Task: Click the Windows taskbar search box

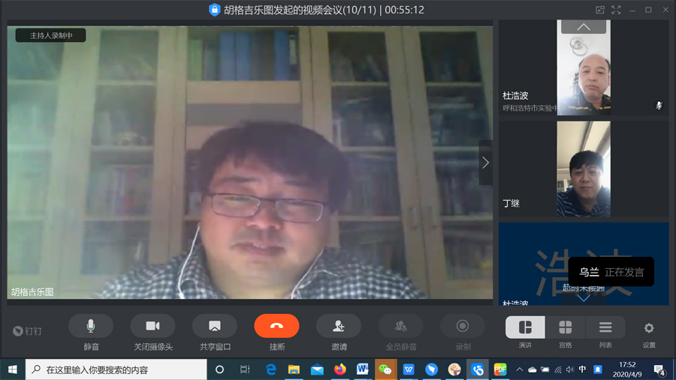Action: [116, 369]
